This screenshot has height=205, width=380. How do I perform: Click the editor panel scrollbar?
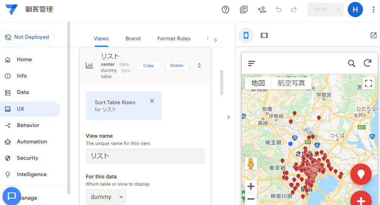click(x=221, y=83)
